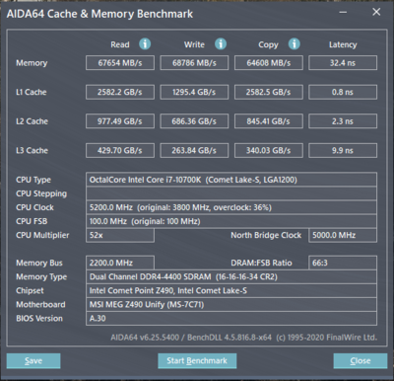Image resolution: width=394 pixels, height=381 pixels.
Task: Click the Save button
Action: click(33, 361)
